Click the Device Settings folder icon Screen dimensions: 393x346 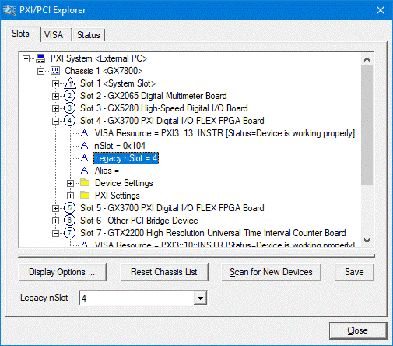click(x=85, y=182)
